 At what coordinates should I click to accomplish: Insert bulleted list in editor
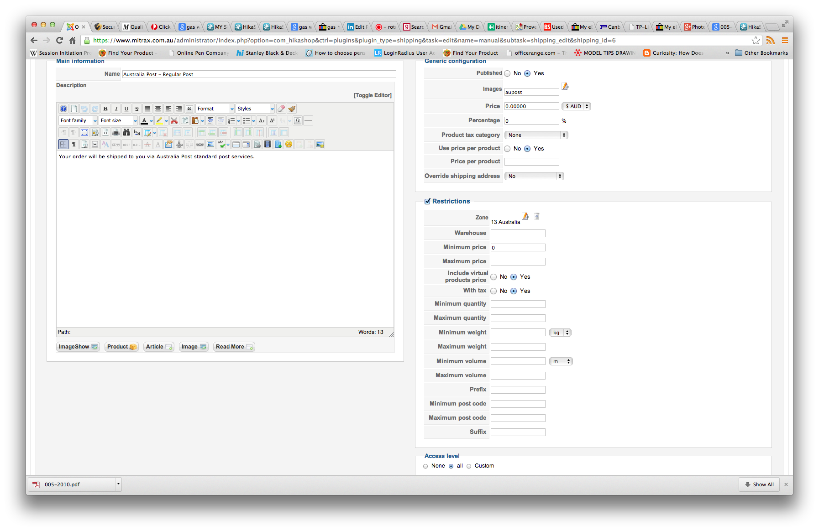pos(247,120)
